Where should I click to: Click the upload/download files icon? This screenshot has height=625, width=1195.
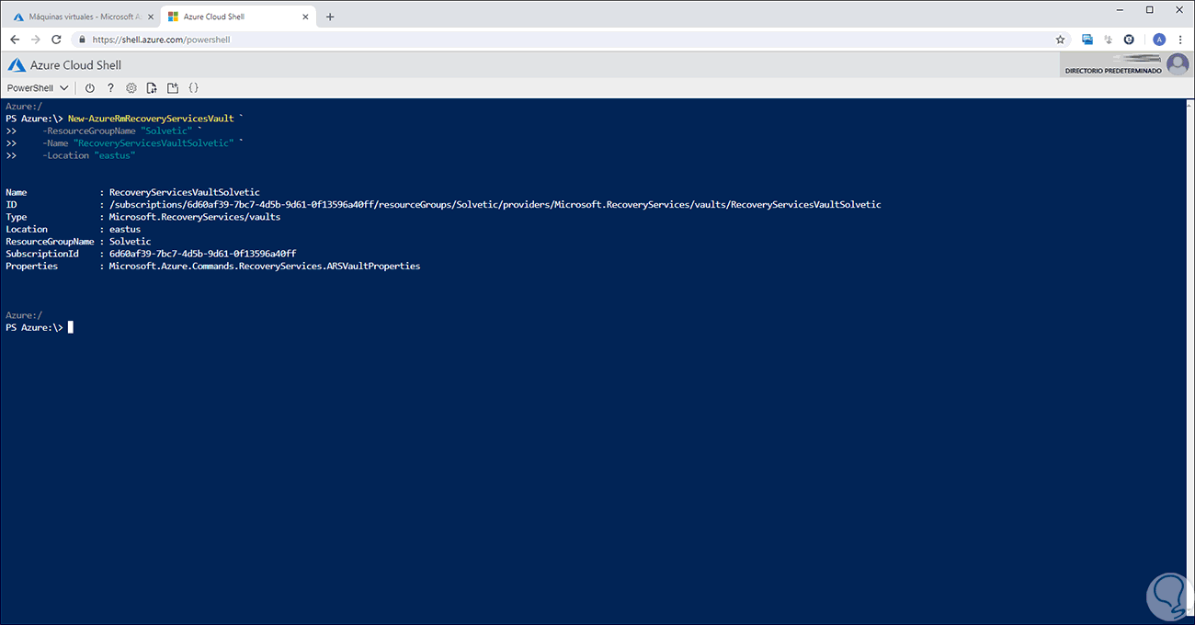[x=152, y=88]
